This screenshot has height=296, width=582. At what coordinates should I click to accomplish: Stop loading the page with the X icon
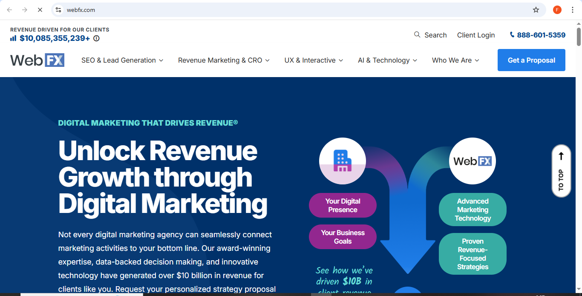(x=40, y=10)
